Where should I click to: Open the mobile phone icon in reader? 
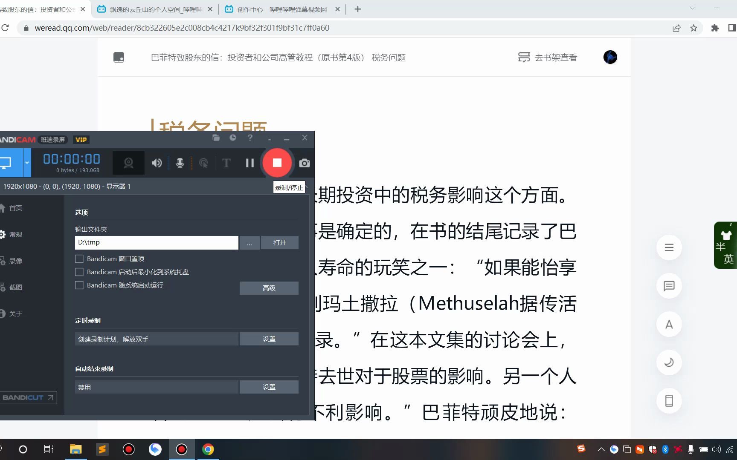pyautogui.click(x=669, y=401)
